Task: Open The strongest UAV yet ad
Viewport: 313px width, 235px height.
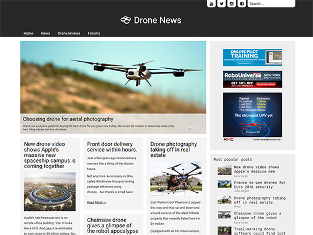Action: point(252,117)
